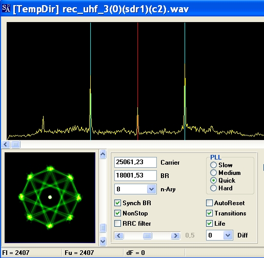Click the BR value field 18001,53
264x258 pixels.
pos(135,175)
